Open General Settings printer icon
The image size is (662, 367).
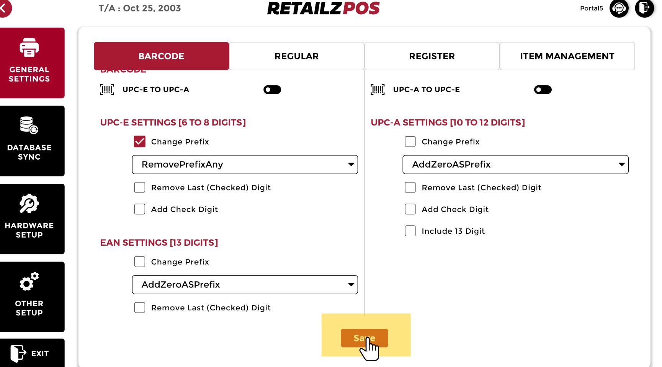click(x=29, y=48)
